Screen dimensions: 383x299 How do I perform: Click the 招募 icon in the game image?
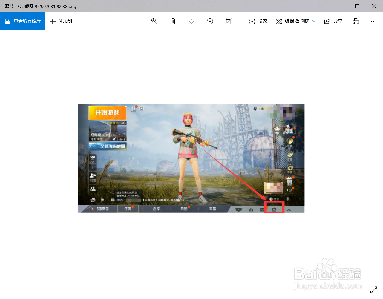93,178
